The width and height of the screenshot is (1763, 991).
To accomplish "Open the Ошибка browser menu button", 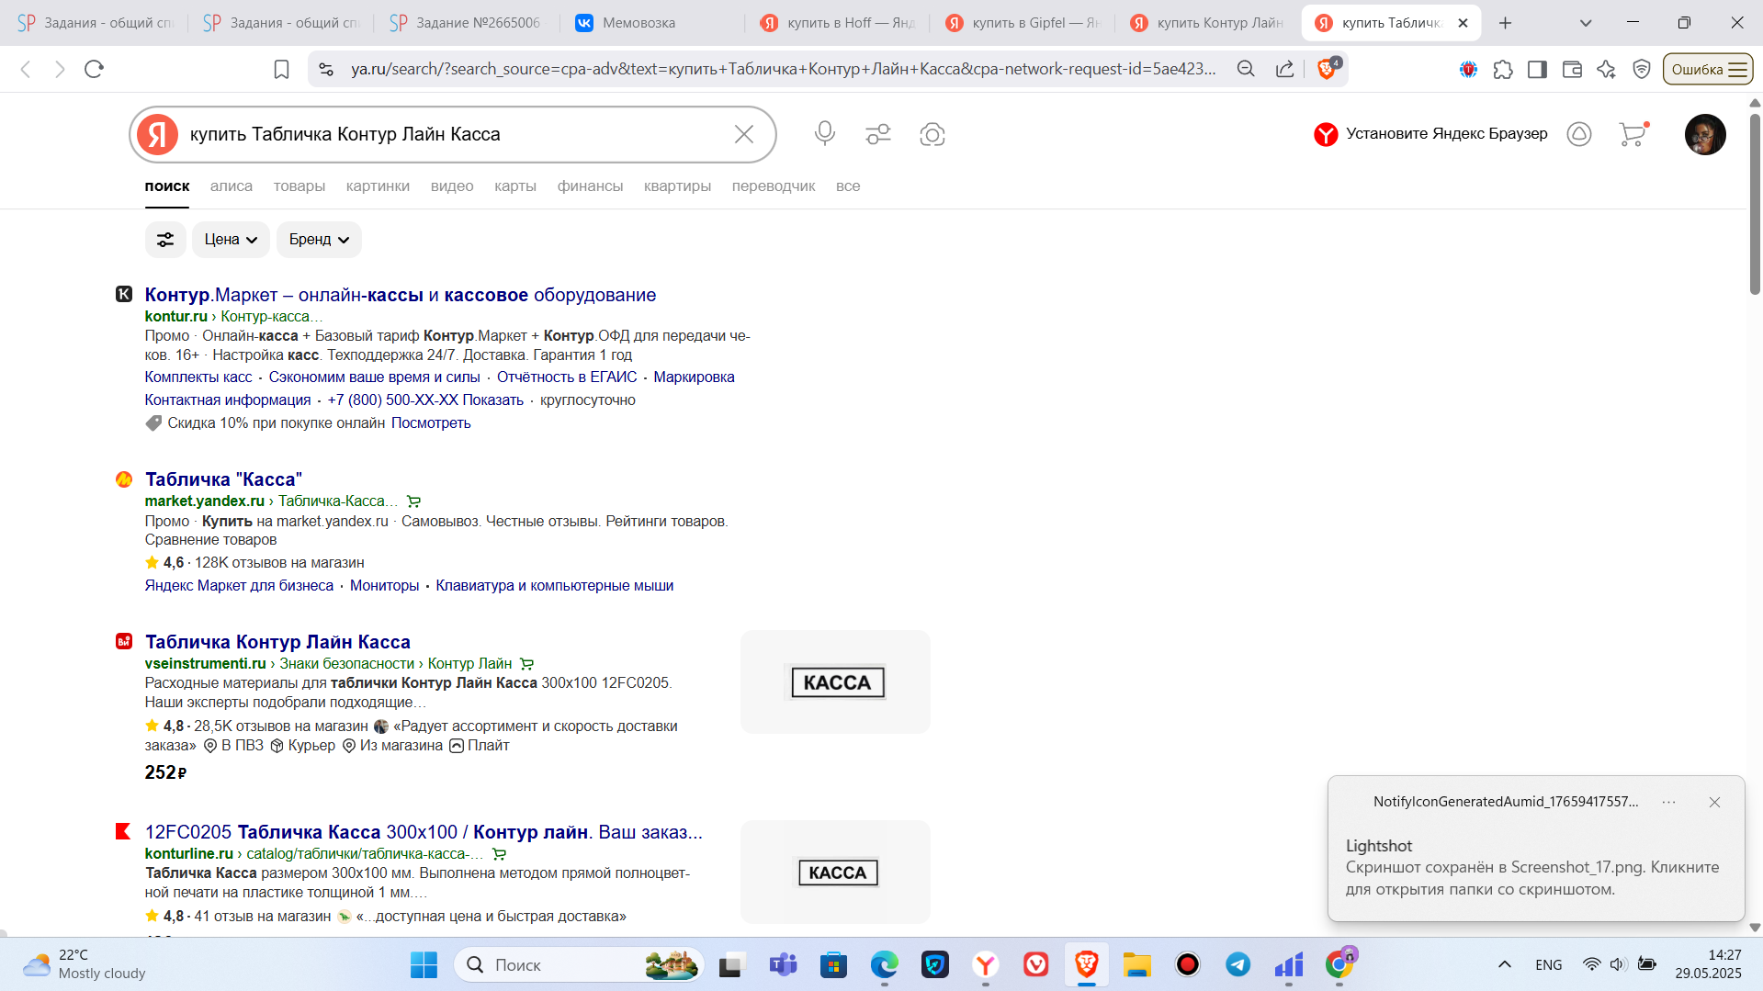I will click(x=1708, y=69).
